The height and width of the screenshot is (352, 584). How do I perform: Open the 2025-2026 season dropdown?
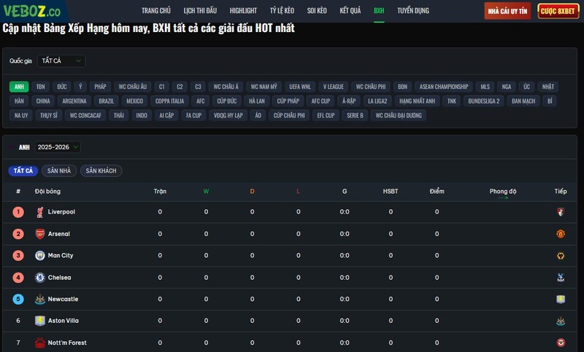(x=58, y=147)
